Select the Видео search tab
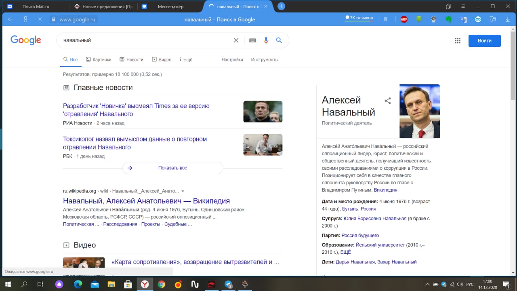517x291 pixels. pos(162,59)
